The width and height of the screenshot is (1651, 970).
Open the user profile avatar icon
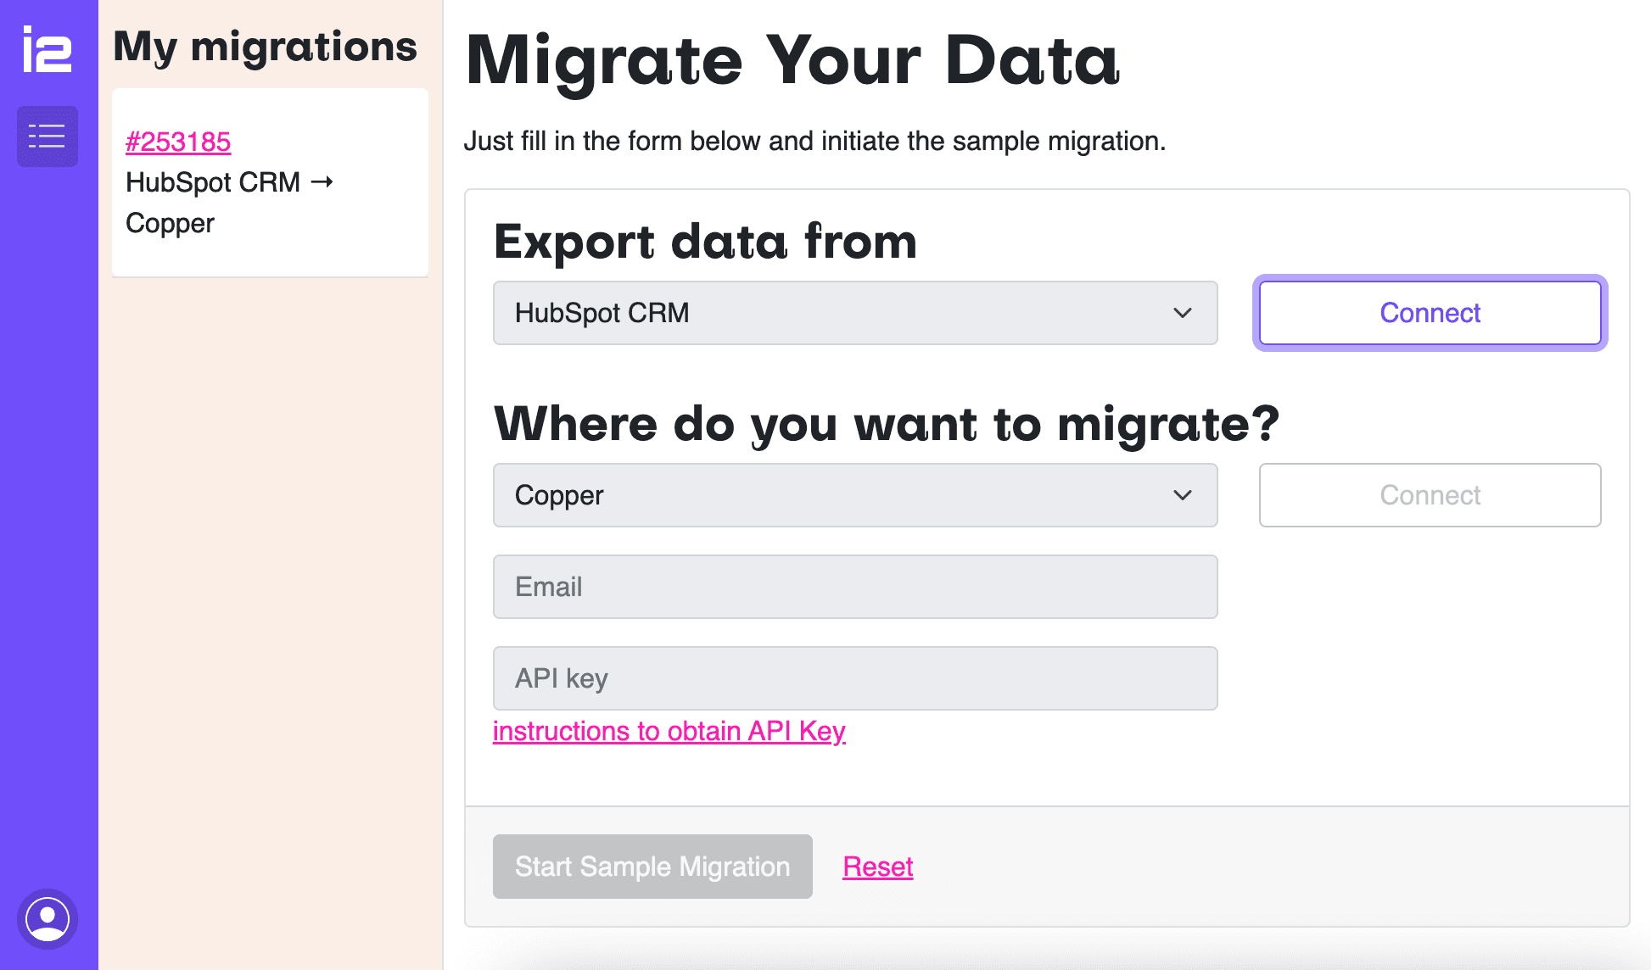point(48,918)
